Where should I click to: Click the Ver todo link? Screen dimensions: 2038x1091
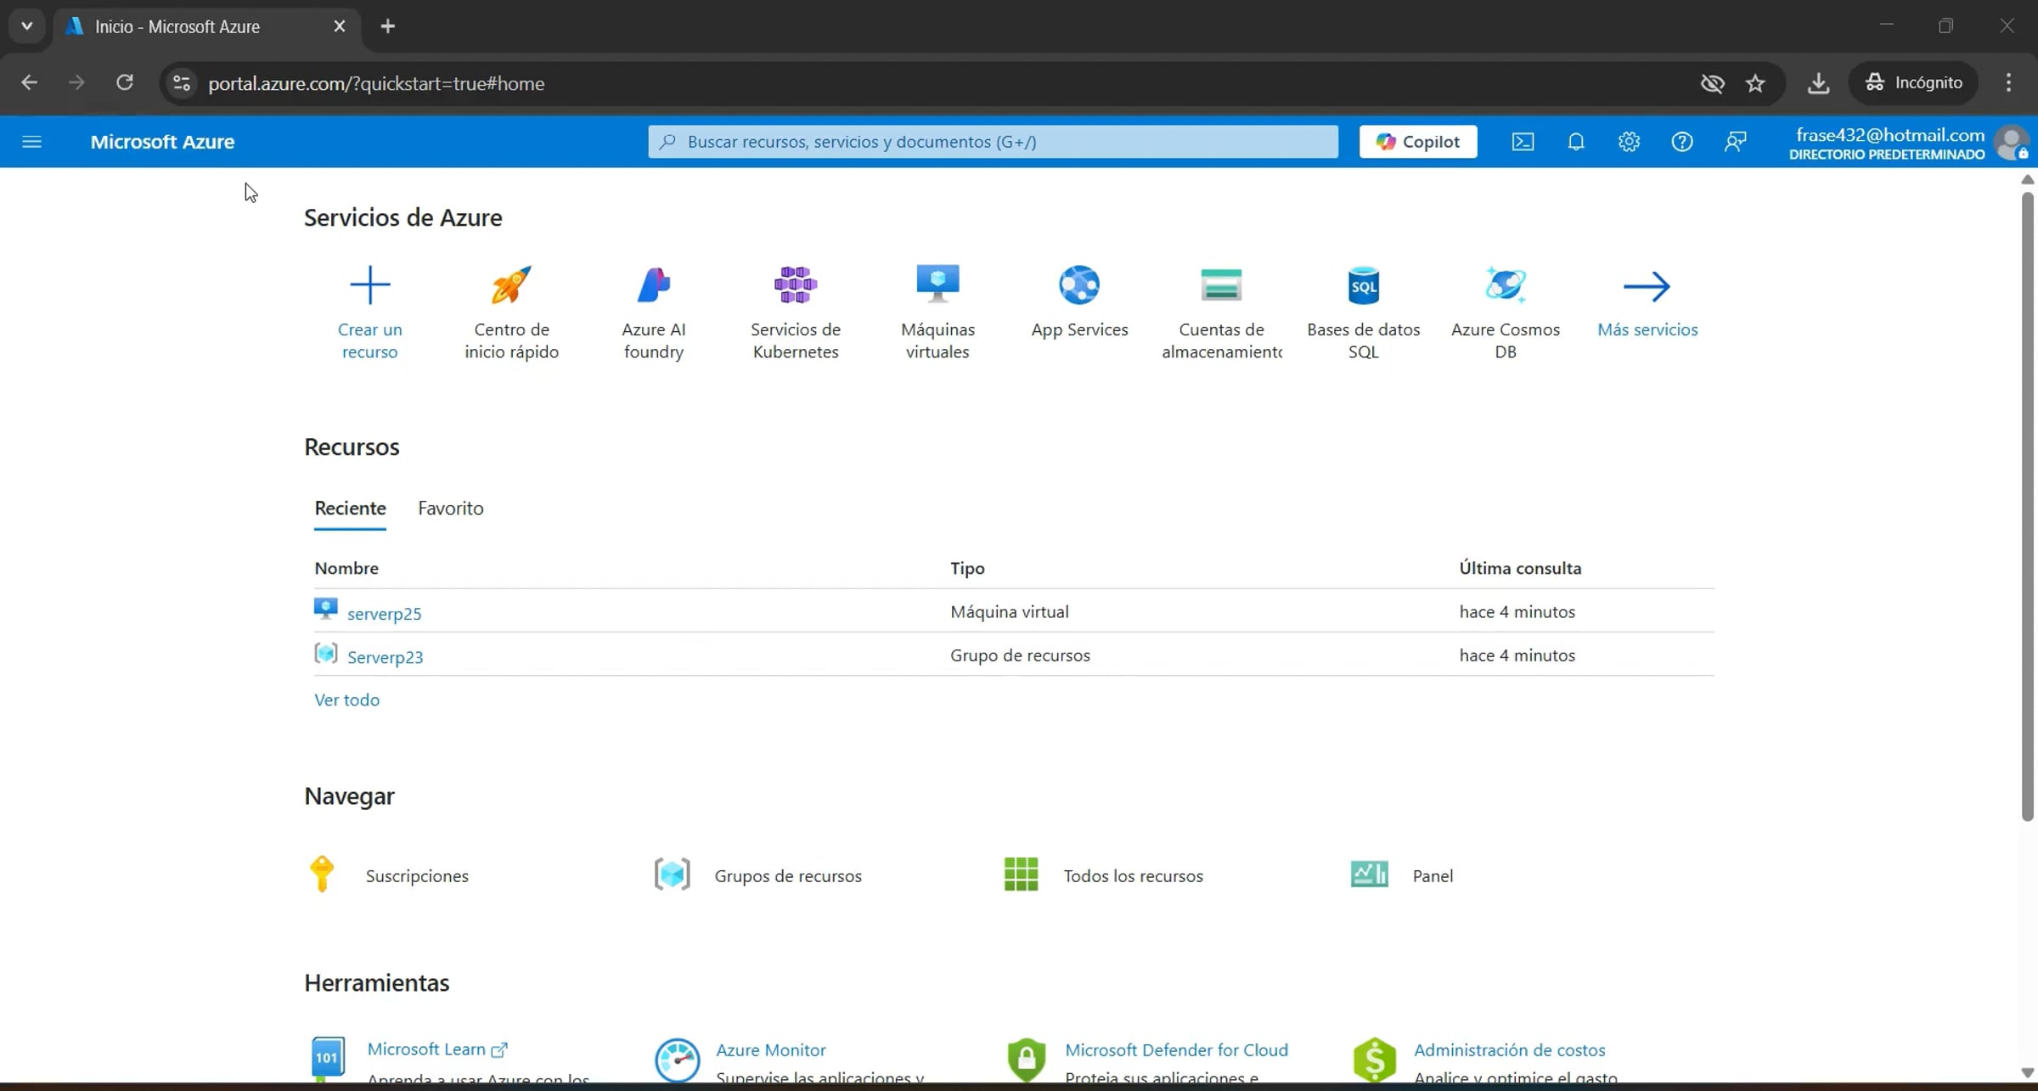point(346,700)
